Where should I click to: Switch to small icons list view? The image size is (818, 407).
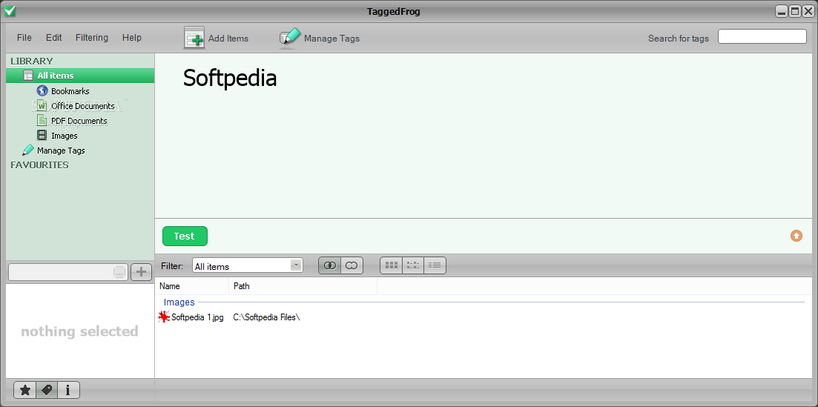click(413, 265)
